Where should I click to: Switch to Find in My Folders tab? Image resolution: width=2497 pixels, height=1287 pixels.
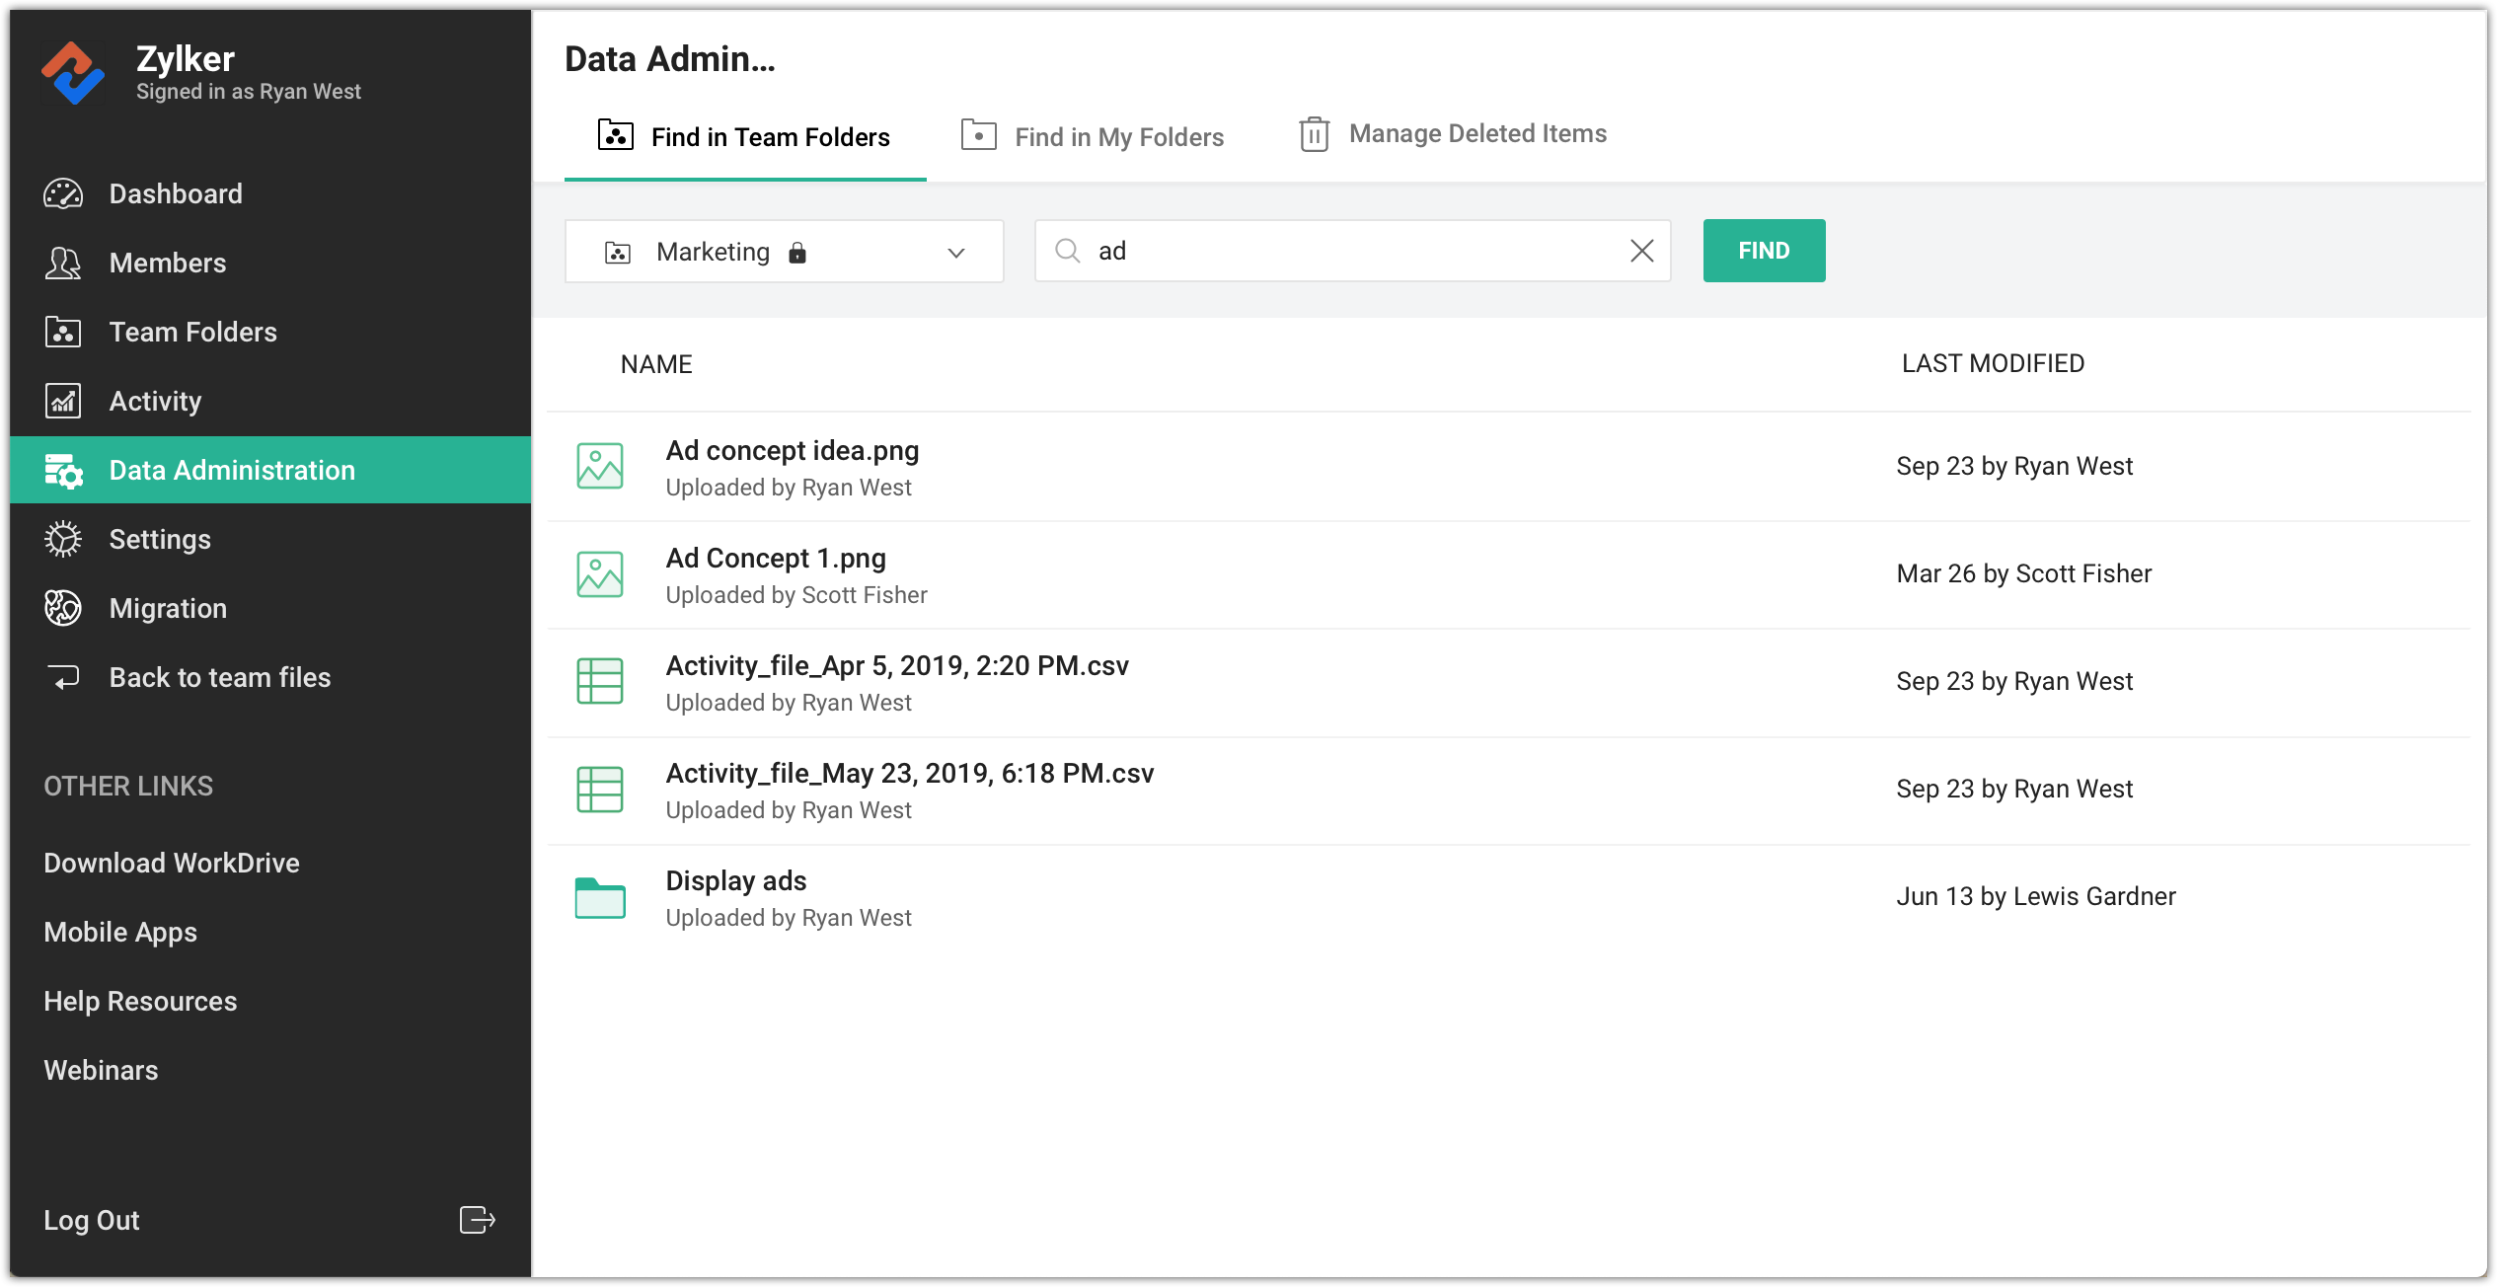[x=1094, y=137]
